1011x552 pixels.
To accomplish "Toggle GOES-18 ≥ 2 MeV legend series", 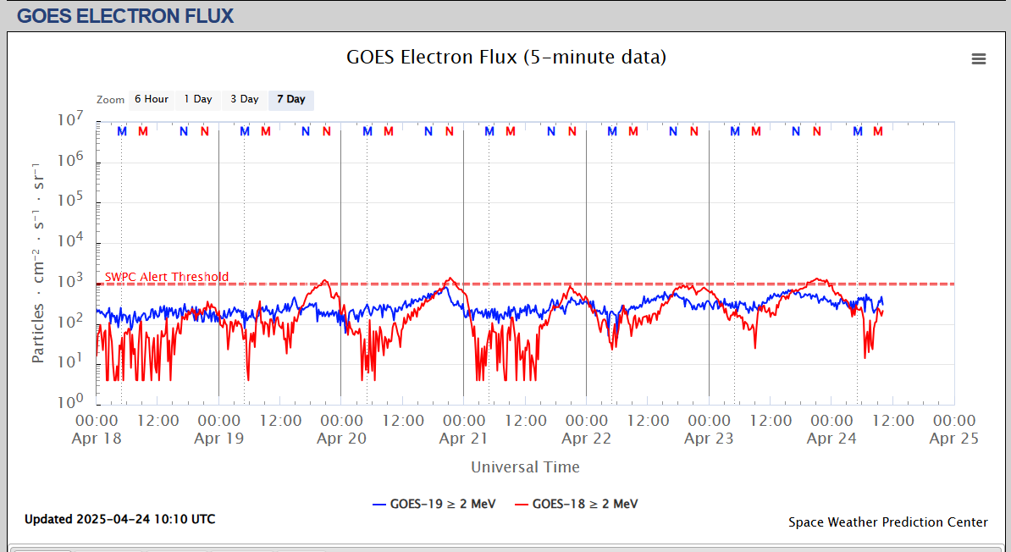I will coord(577,504).
